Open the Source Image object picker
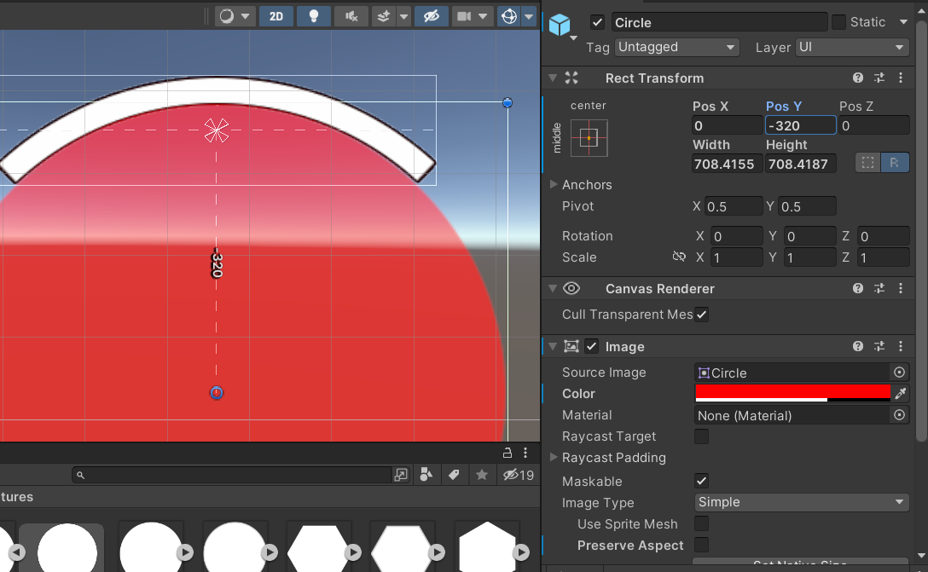Screen dimensions: 928x572 click(x=899, y=372)
